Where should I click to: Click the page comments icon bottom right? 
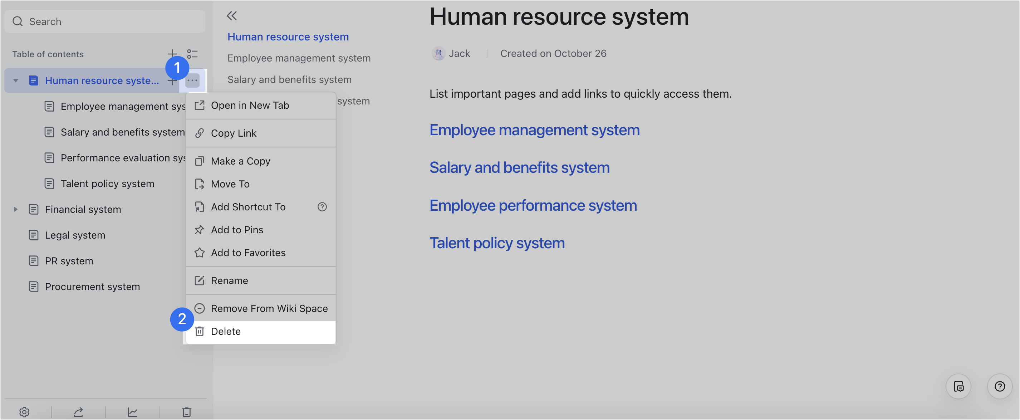pos(958,386)
